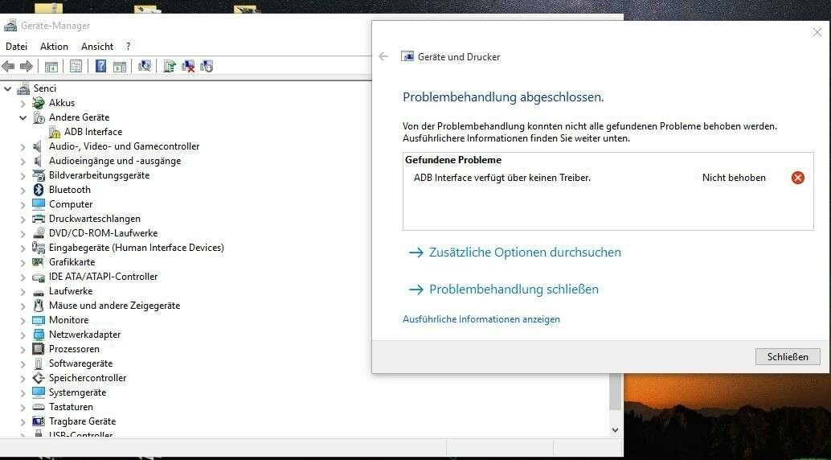This screenshot has width=831, height=460.
Task: Expand the Computer node
Action: pos(23,205)
